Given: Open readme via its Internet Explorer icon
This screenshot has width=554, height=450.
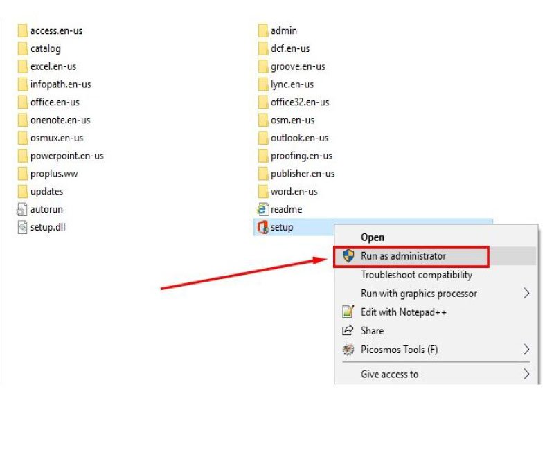Looking at the screenshot, I should (x=262, y=209).
